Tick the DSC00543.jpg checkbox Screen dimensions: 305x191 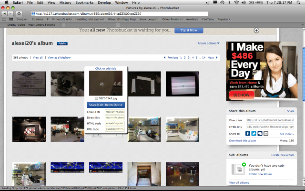pos(96,98)
